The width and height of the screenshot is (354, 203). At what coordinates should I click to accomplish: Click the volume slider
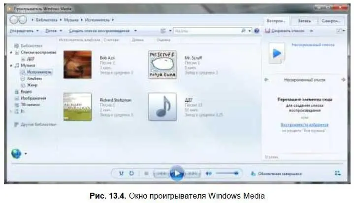[x=228, y=173]
